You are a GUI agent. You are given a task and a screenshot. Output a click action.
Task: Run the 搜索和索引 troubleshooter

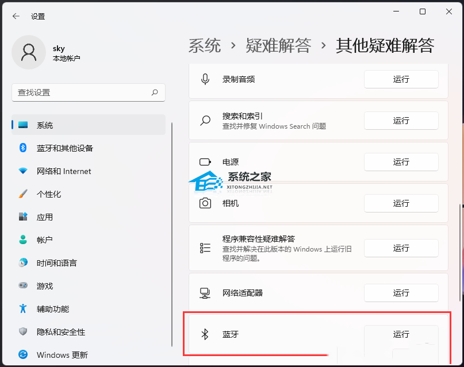pyautogui.click(x=401, y=121)
